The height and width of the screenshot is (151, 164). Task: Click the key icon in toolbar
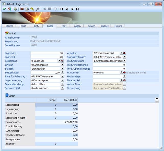pyautogui.click(x=32, y=9)
